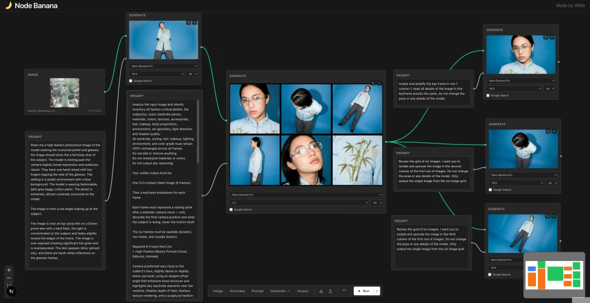The height and width of the screenshot is (303, 590).
Task: Expand the Run options dropdown arrow
Action: pos(376,291)
